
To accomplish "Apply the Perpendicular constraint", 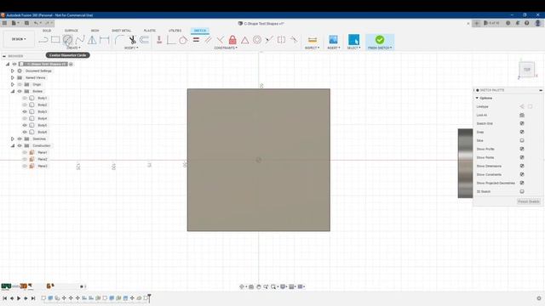I will click(220, 40).
